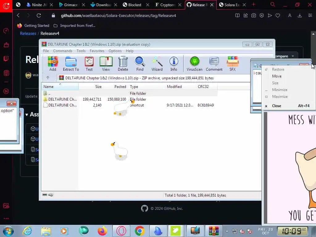Sort by the CRC32 column header
The image size is (316, 237).
[206, 87]
